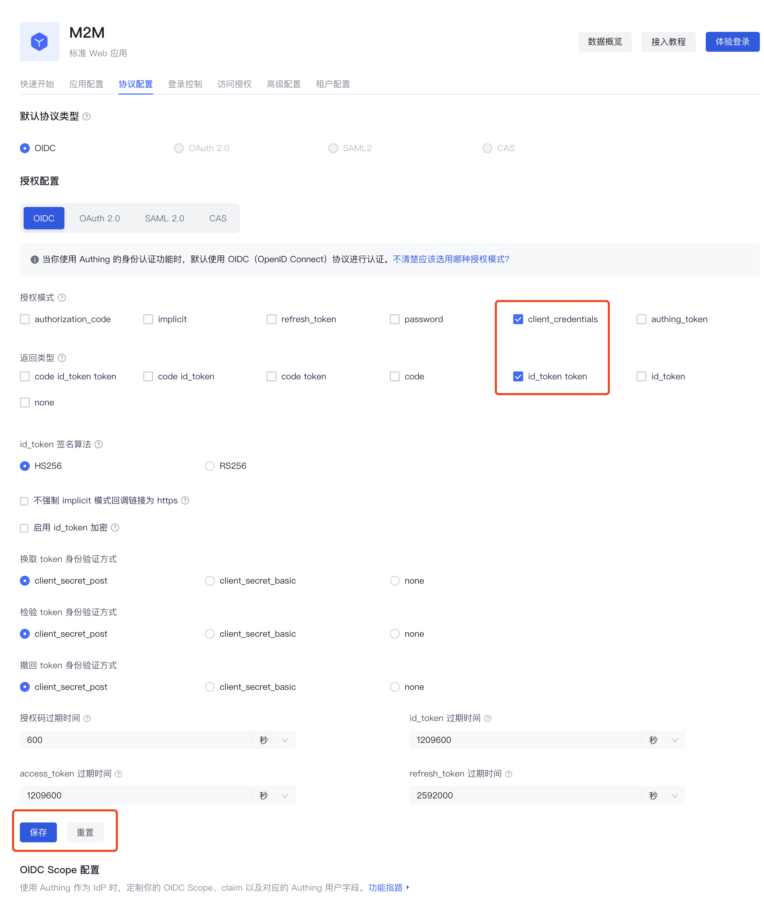Image resolution: width=764 pixels, height=904 pixels.
Task: Click the help icon beside 默认协议类型
Action: point(86,116)
